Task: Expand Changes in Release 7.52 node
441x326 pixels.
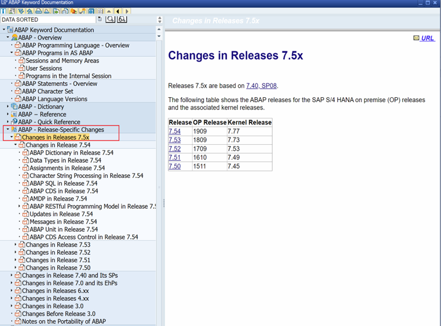Action: coord(16,252)
